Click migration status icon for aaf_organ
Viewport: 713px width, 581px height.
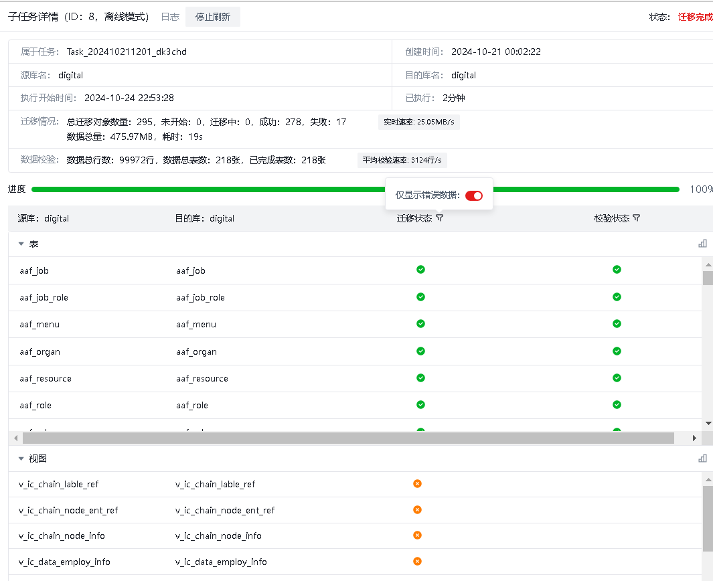pos(420,351)
